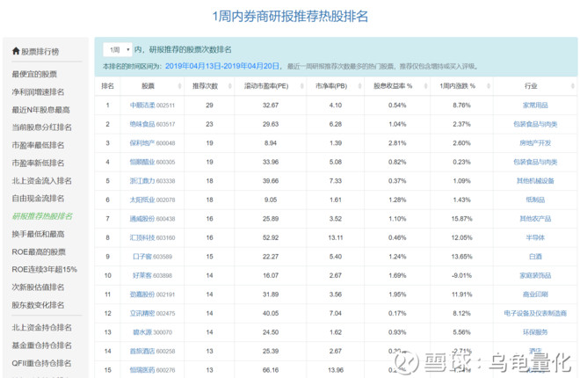The width and height of the screenshot is (580, 378).
Task: Open ROE连续3年超15% list
Action: pos(45,269)
